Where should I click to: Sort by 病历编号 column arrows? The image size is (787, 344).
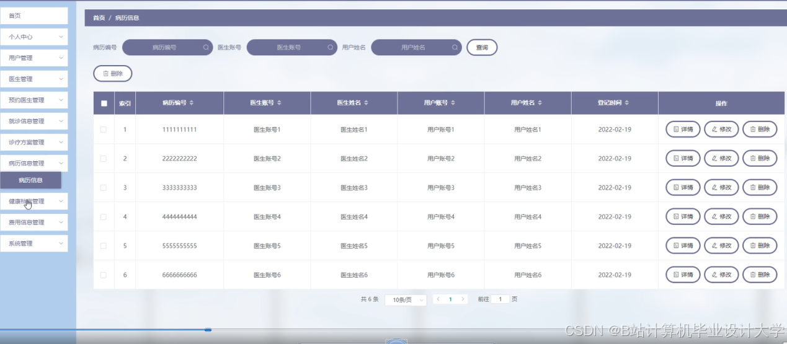(x=192, y=103)
